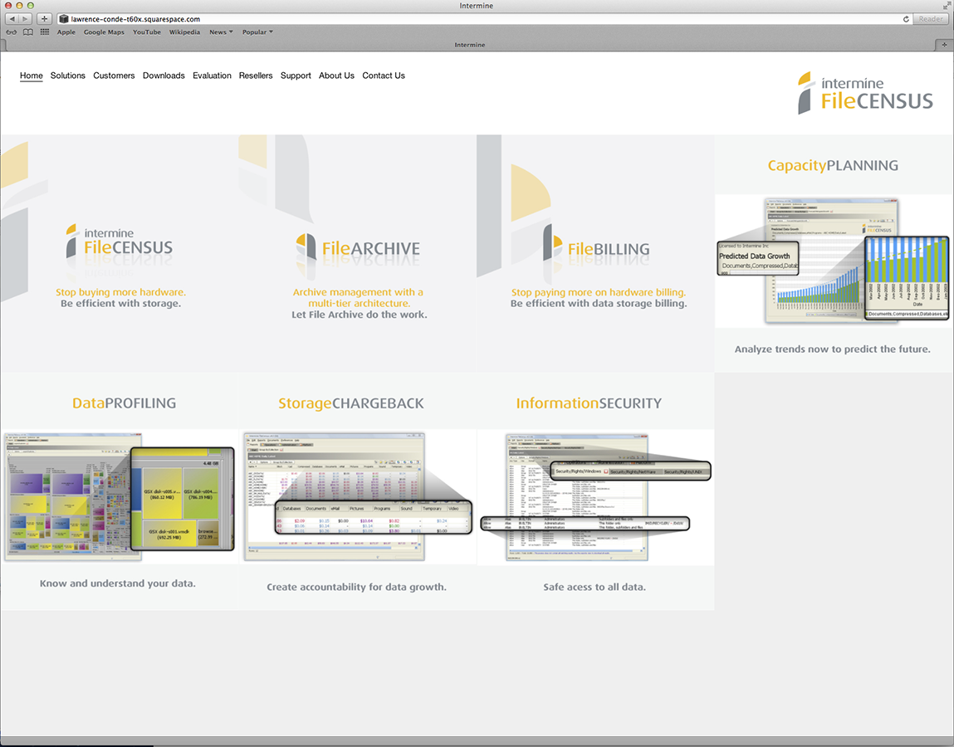The width and height of the screenshot is (954, 747).
Task: Open the Downloads nav item
Action: (164, 76)
